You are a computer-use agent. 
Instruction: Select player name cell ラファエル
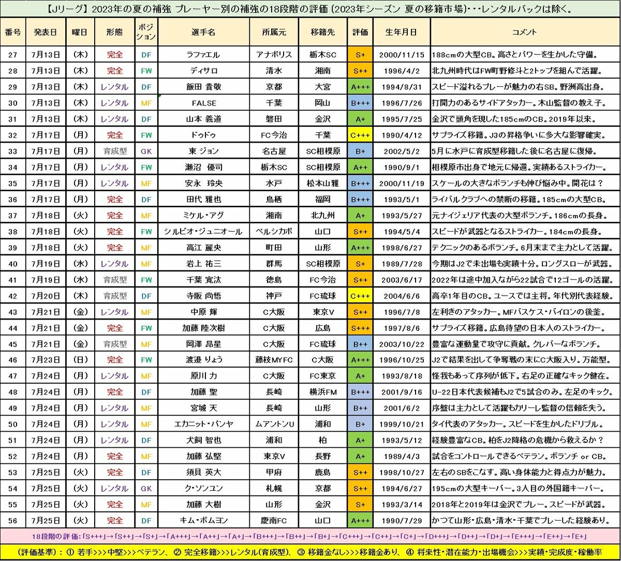[203, 55]
